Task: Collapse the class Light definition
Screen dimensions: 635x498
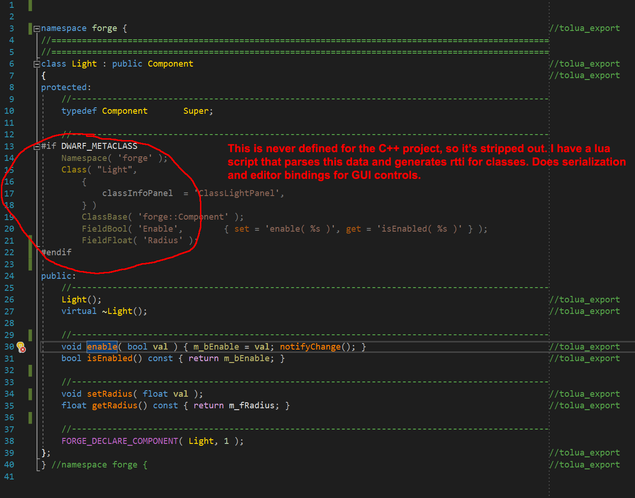Action: click(x=36, y=64)
